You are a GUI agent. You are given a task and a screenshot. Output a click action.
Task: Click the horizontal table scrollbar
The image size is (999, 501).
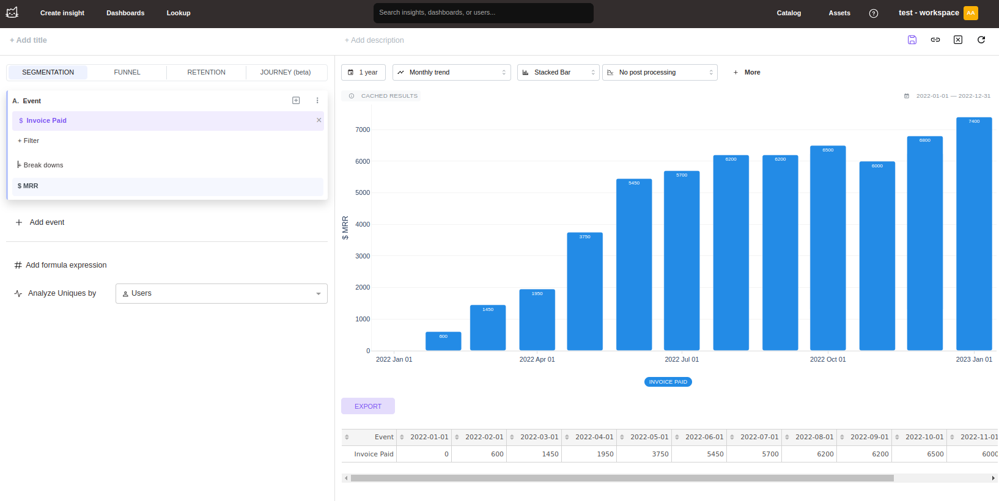(x=622, y=478)
